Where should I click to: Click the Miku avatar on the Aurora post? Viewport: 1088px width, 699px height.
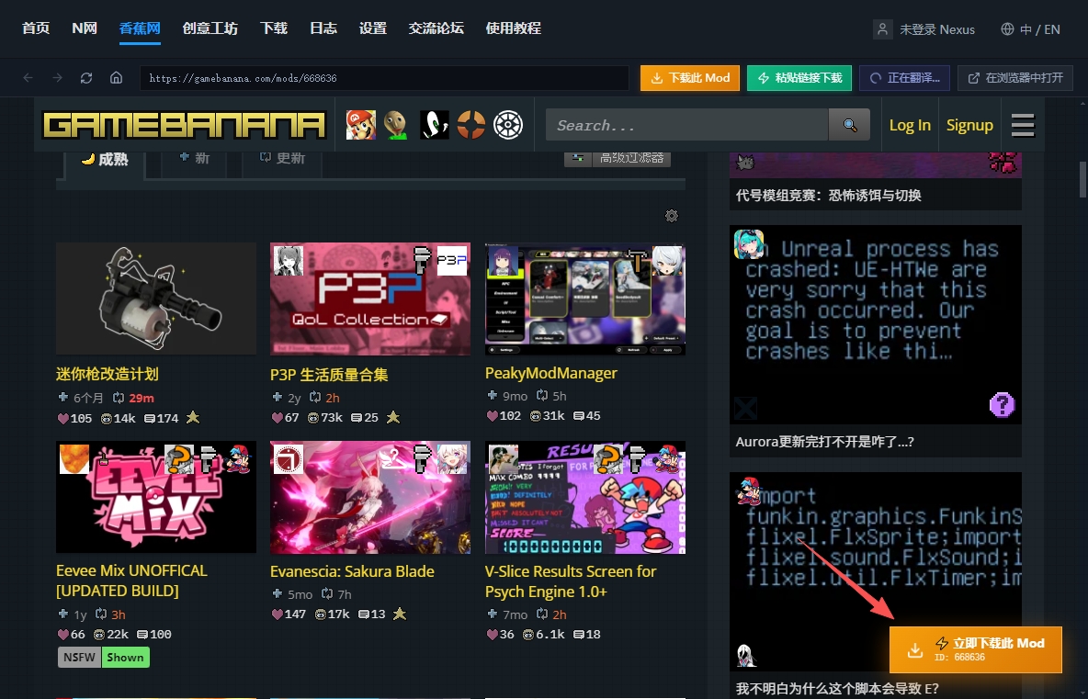[x=749, y=244]
